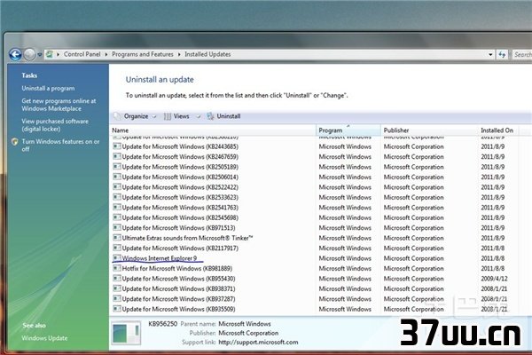This screenshot has width=532, height=355.
Task: Select update KB2541763
Action: [180, 208]
